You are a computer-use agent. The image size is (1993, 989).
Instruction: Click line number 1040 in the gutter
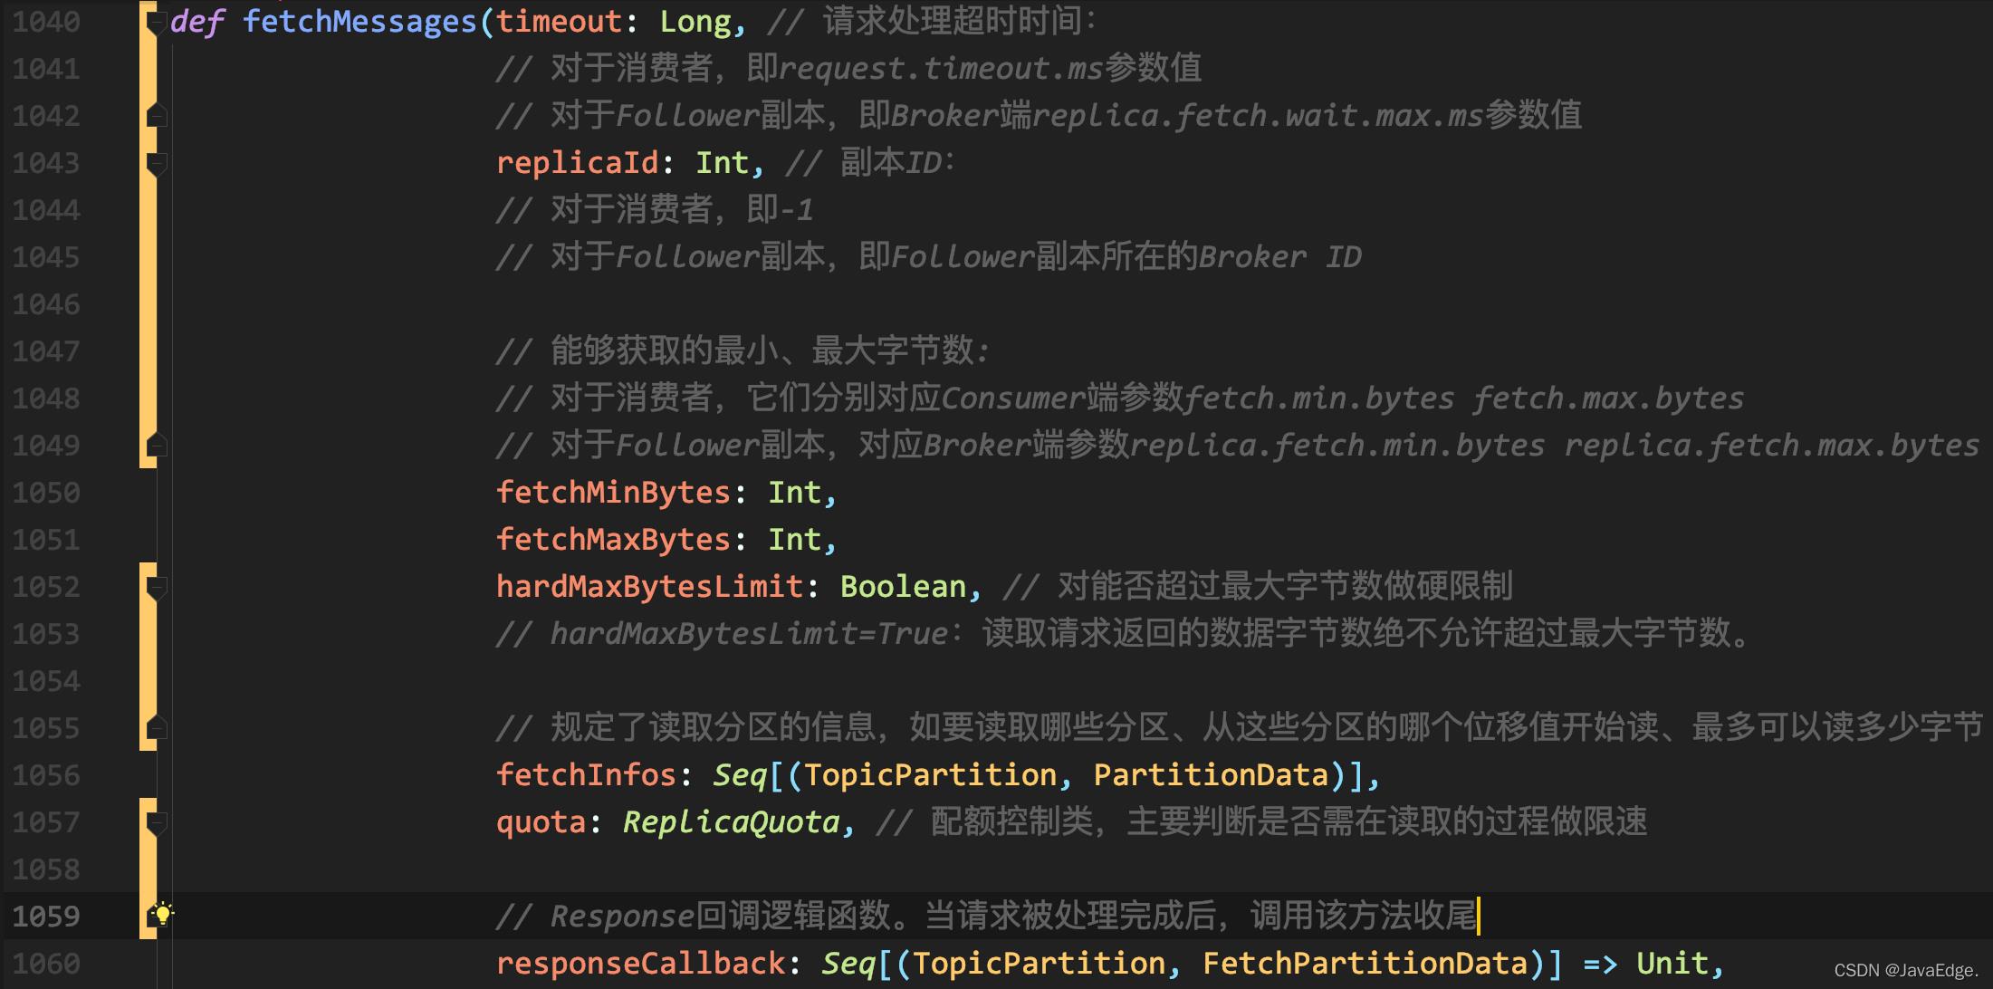tap(46, 22)
